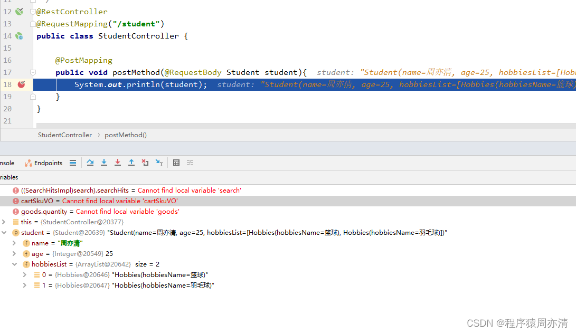Click the Step Over debugger icon
This screenshot has width=576, height=333.
(x=90, y=163)
